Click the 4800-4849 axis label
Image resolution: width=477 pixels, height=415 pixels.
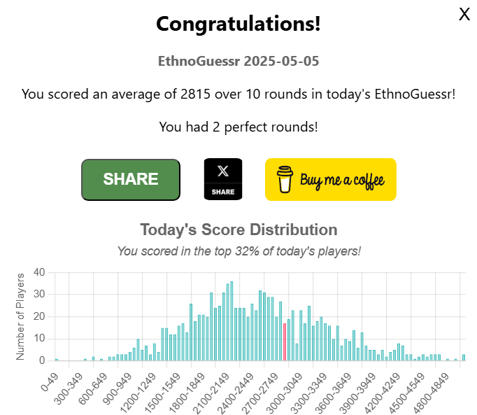pyautogui.click(x=431, y=393)
